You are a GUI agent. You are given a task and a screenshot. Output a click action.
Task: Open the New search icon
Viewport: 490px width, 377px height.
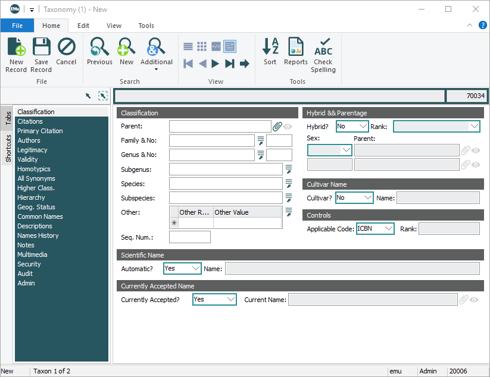[126, 48]
